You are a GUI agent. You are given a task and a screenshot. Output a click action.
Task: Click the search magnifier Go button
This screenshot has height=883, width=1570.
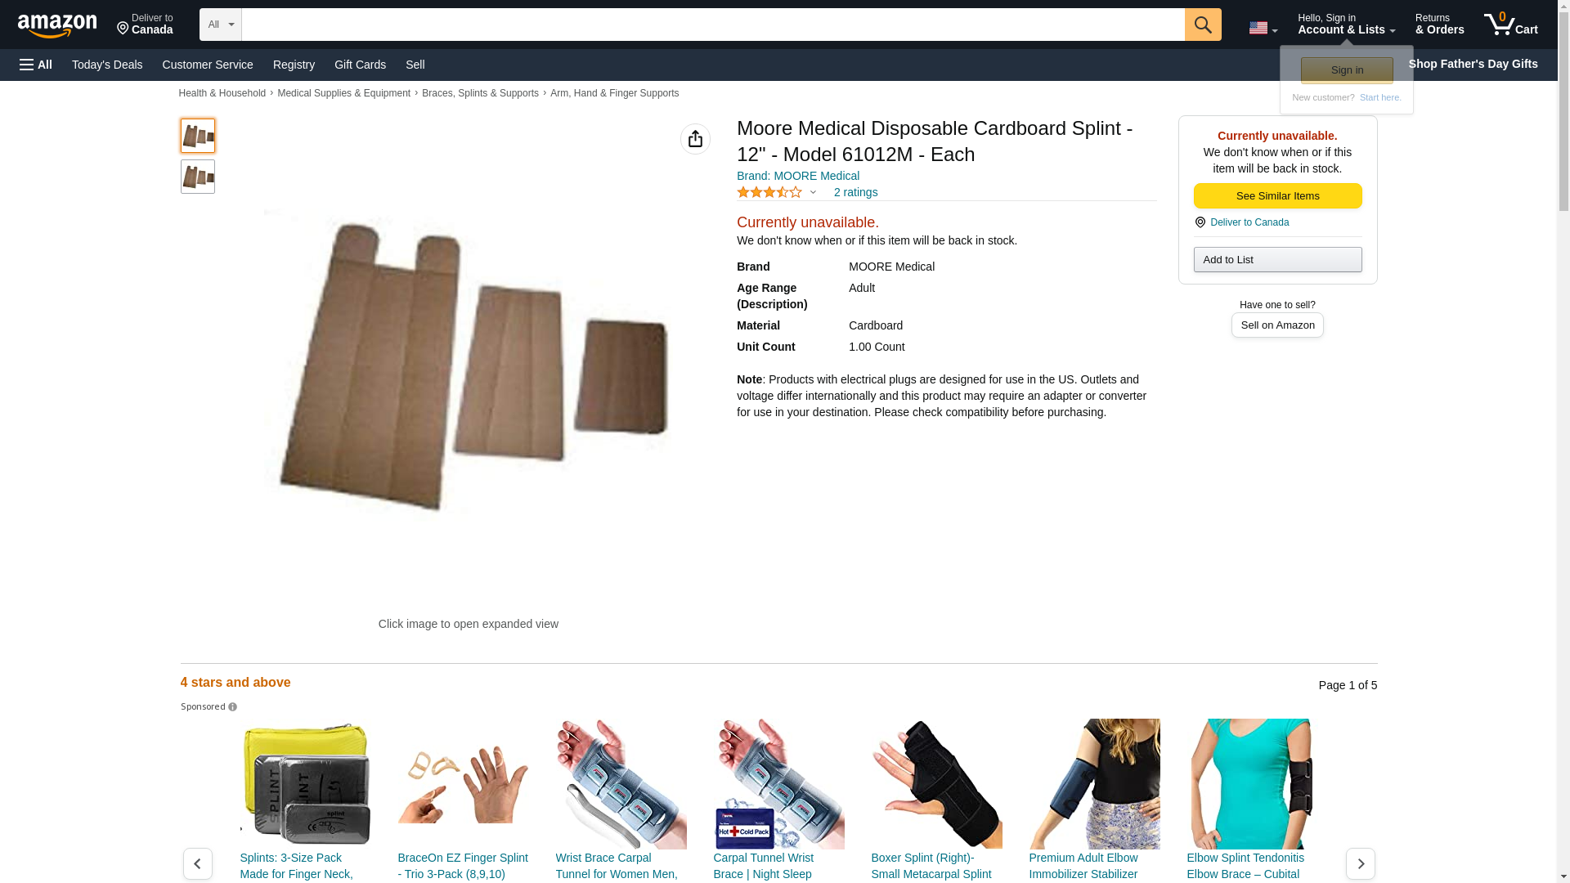tap(1203, 25)
